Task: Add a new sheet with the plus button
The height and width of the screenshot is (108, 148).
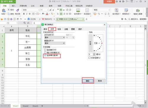Action: click(x=42, y=106)
